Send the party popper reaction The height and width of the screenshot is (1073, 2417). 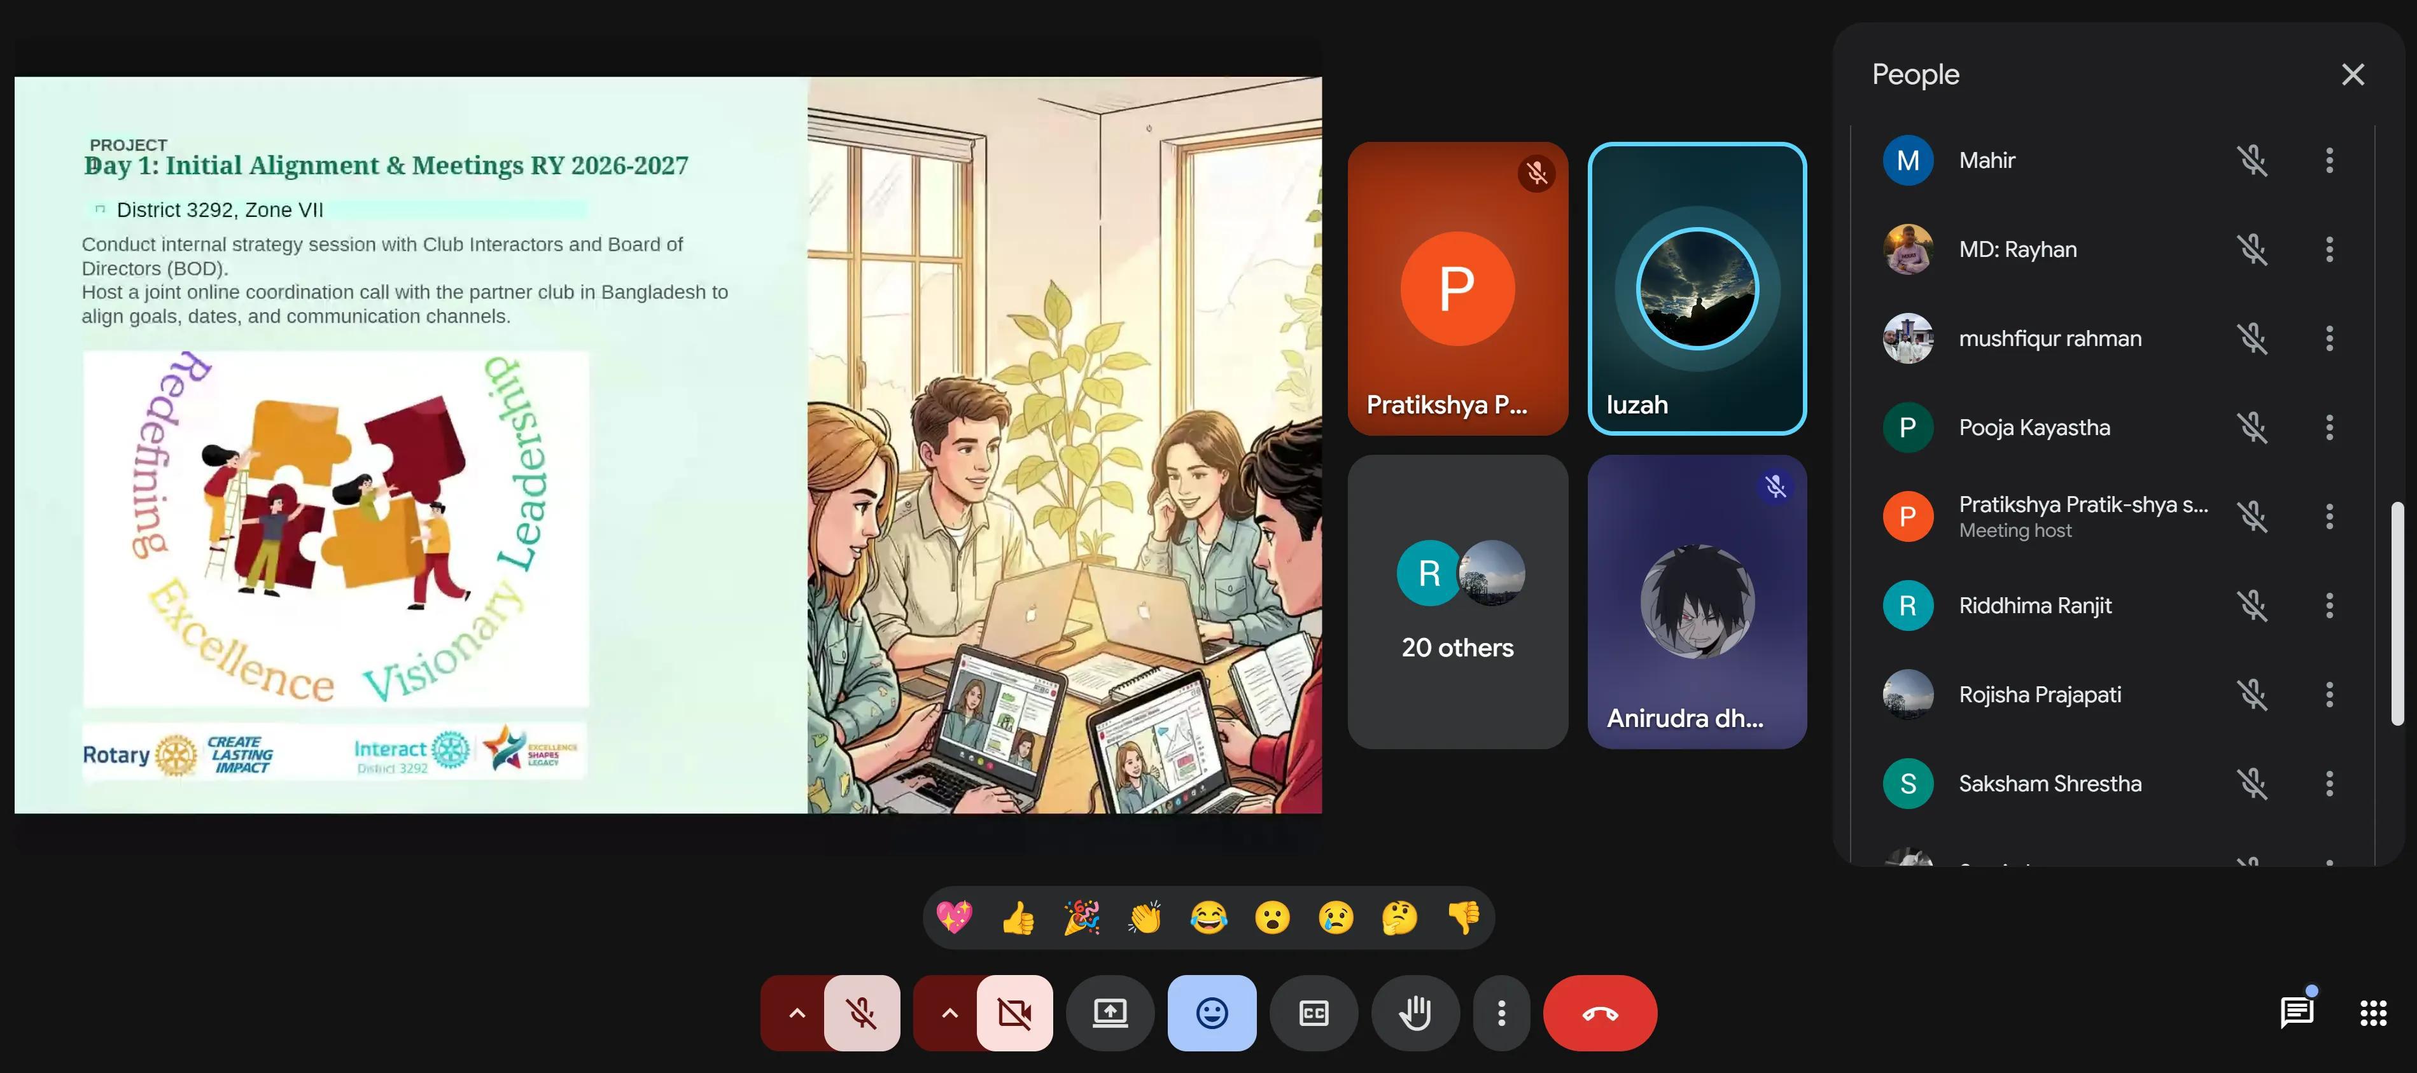tap(1082, 917)
